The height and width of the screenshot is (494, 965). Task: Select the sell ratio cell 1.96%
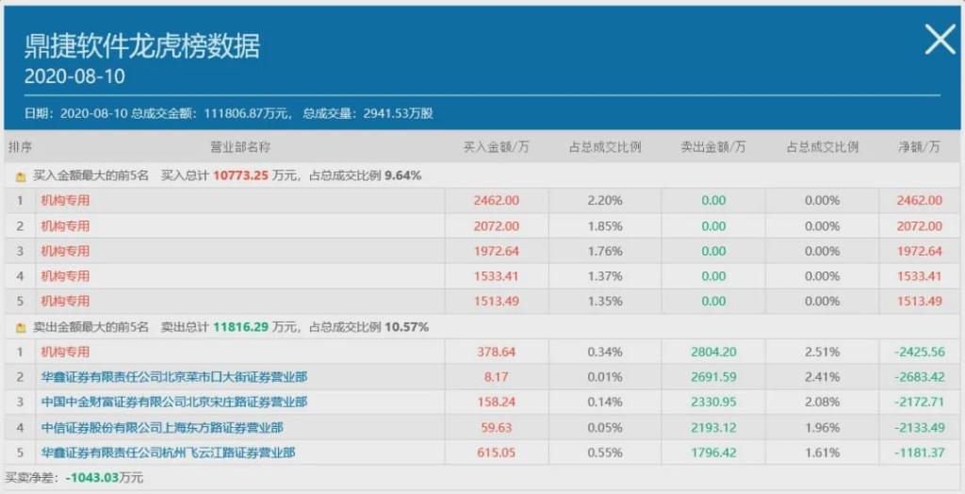(822, 427)
